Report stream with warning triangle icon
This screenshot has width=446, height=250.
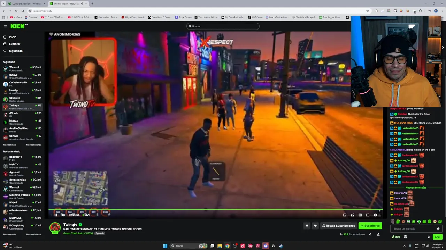[378, 234]
